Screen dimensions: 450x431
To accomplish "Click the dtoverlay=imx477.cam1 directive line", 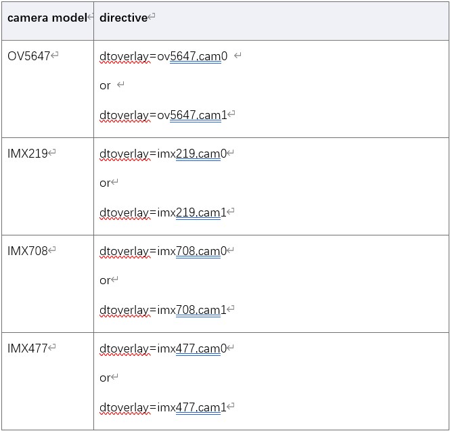I will point(163,407).
